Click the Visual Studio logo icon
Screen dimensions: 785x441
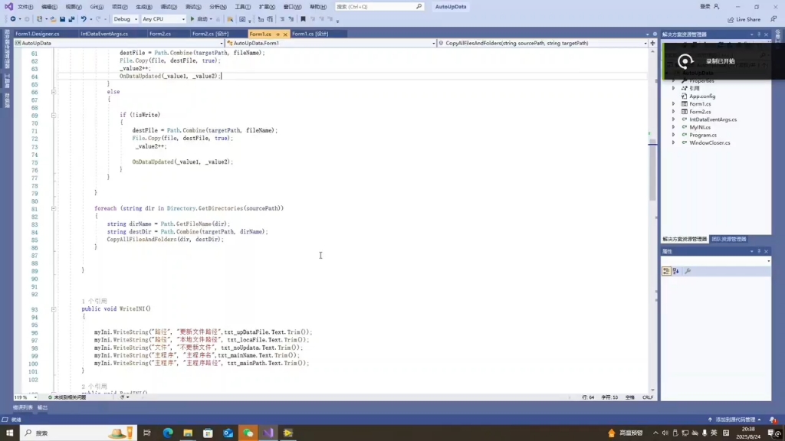coord(8,6)
